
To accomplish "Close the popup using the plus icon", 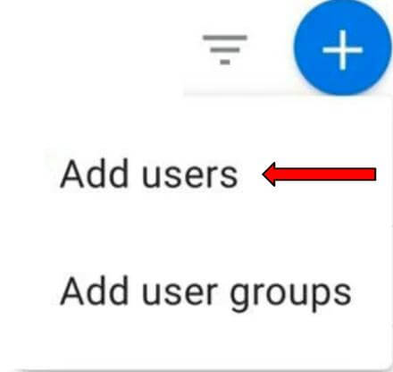I will 342,47.
